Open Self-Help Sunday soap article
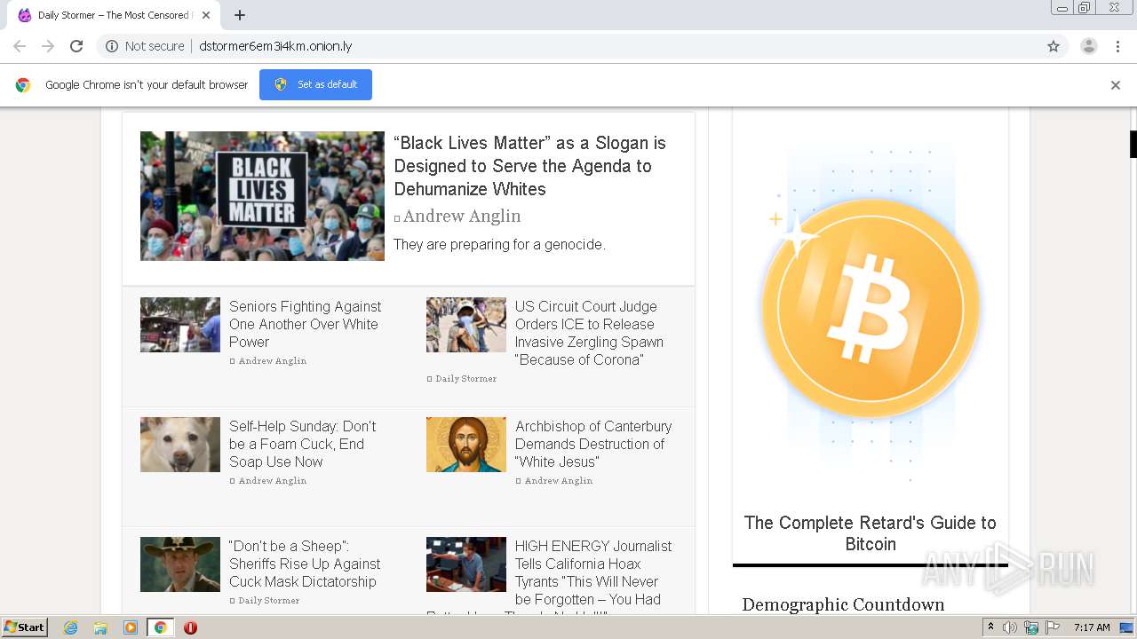Image resolution: width=1137 pixels, height=639 pixels. pyautogui.click(x=303, y=444)
